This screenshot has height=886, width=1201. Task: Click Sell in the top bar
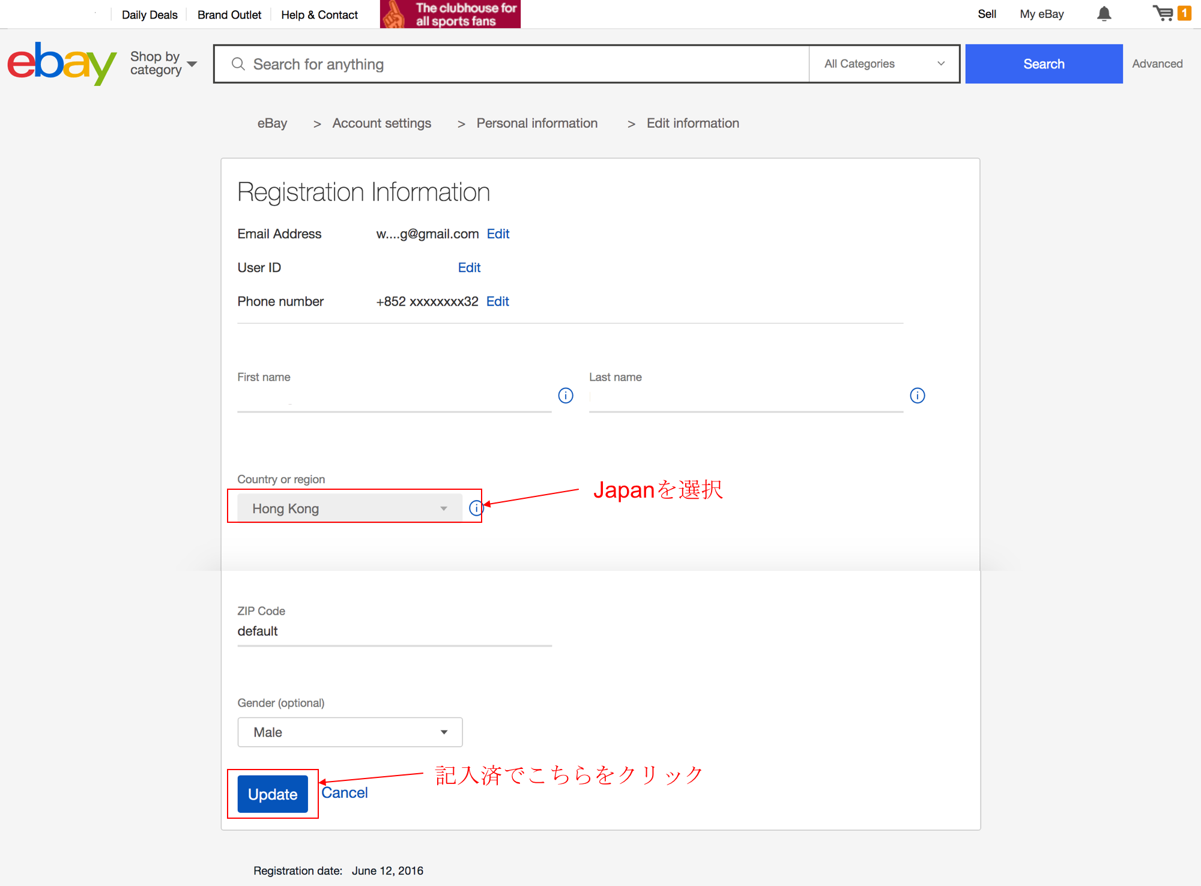tap(987, 14)
